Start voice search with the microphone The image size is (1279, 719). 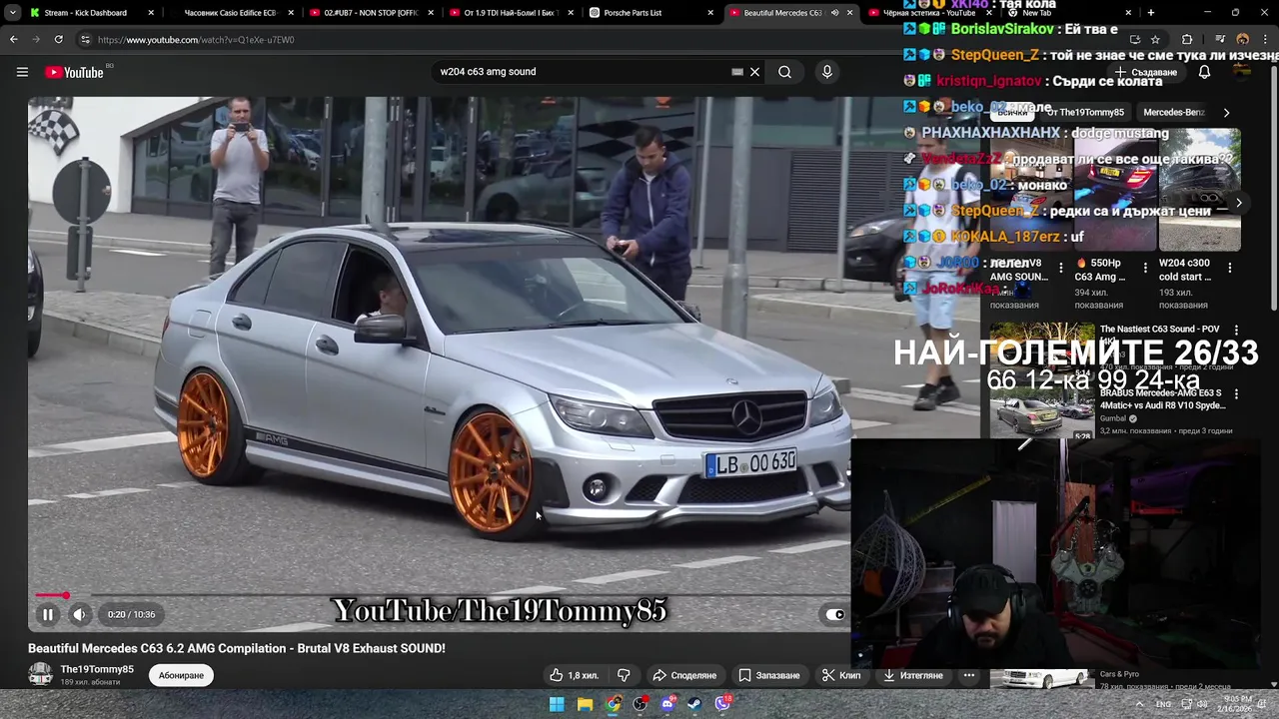coord(826,72)
